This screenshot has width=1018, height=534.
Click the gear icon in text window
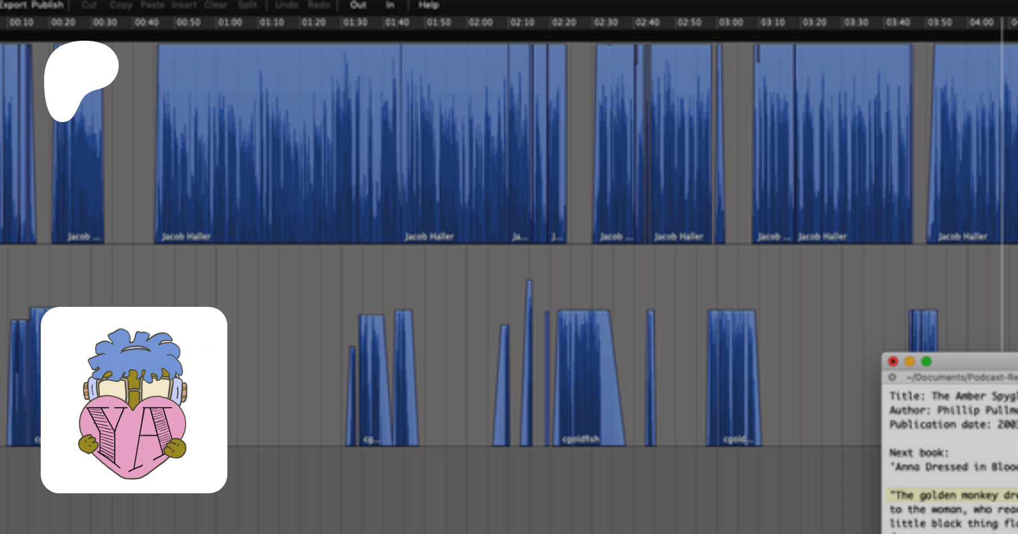[x=892, y=377]
